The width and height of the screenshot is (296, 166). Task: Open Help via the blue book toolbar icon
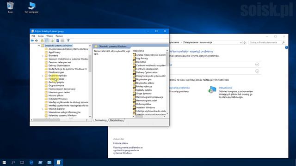point(58,41)
